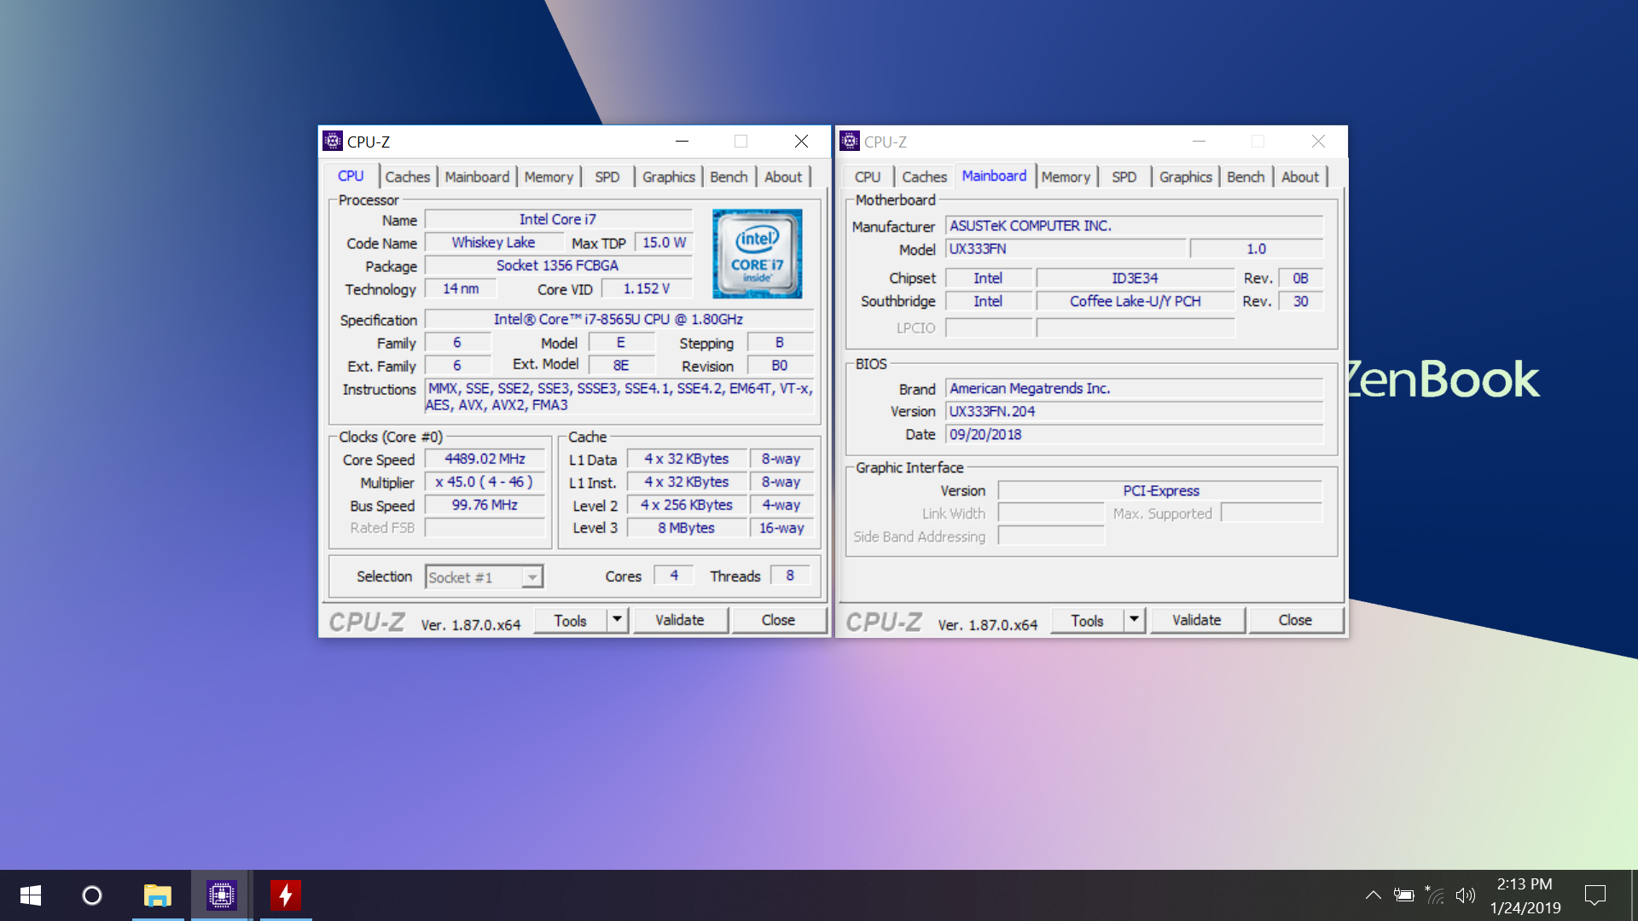Open the taskbar clock showing 2:13 PM
The width and height of the screenshot is (1638, 921).
(1525, 896)
